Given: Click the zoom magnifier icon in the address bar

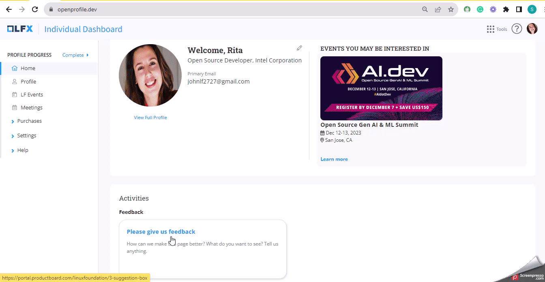Looking at the screenshot, I should 425,9.
